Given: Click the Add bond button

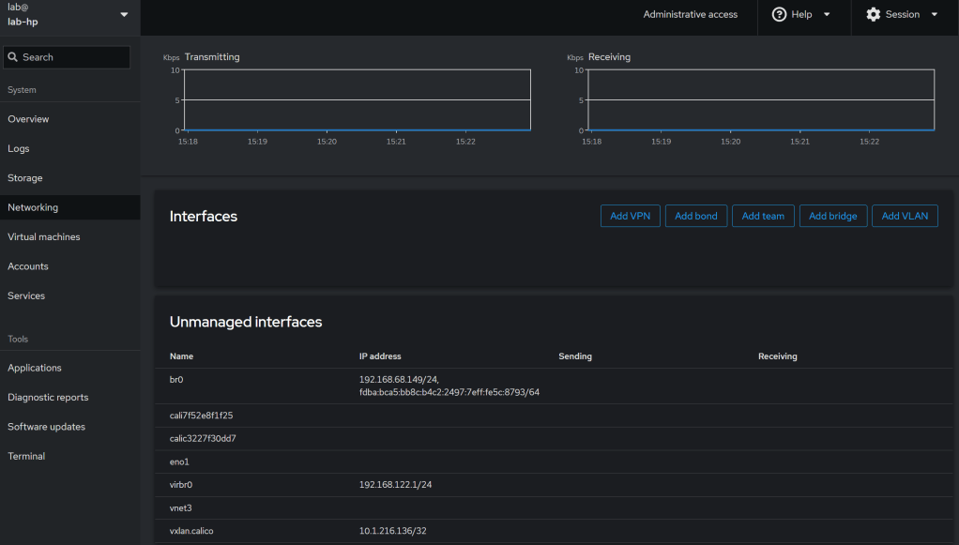Looking at the screenshot, I should tap(696, 216).
